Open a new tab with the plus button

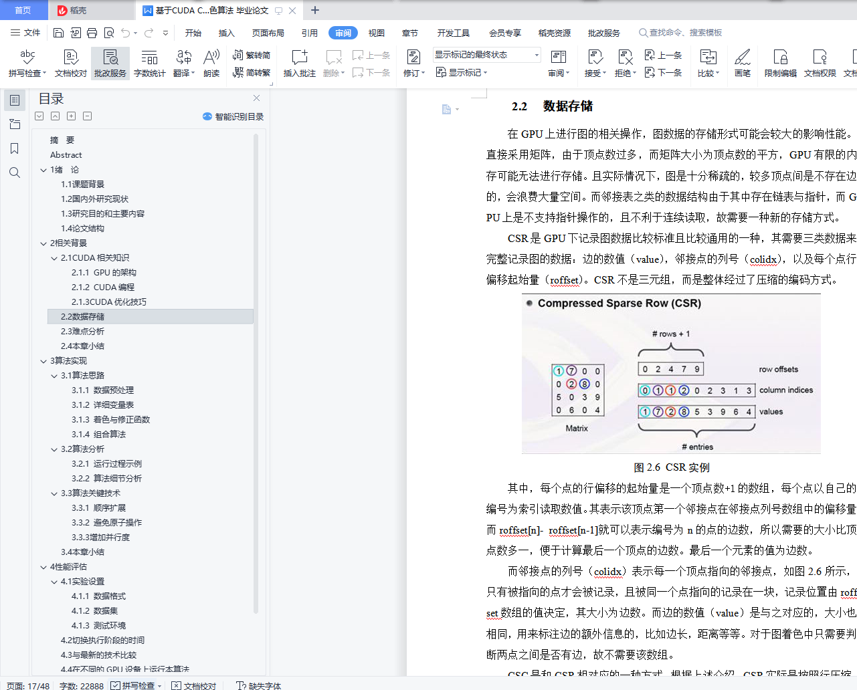coord(315,10)
